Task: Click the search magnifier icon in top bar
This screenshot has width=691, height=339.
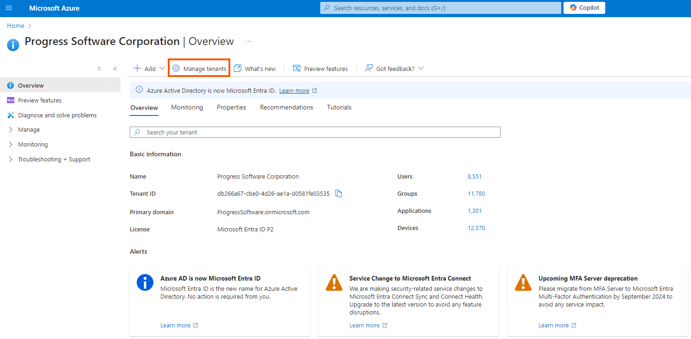Action: click(327, 8)
